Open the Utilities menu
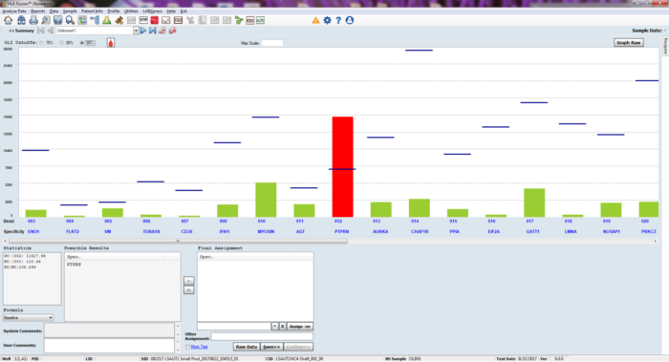669x362 pixels. [x=131, y=11]
